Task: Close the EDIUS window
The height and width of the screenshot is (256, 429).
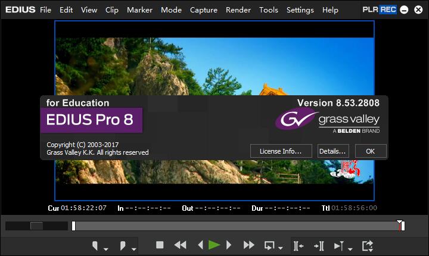Action: coord(418,10)
